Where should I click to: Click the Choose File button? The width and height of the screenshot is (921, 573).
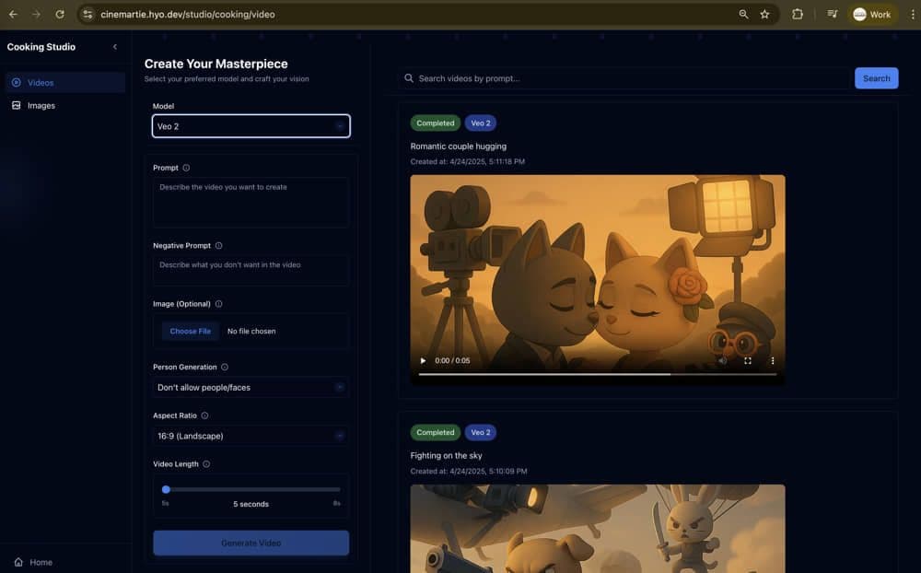(x=191, y=331)
